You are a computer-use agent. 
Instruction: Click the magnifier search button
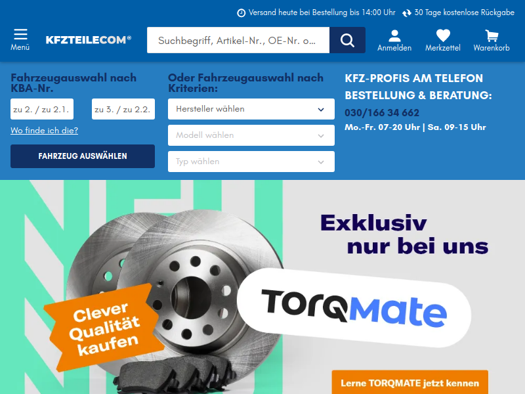click(347, 40)
